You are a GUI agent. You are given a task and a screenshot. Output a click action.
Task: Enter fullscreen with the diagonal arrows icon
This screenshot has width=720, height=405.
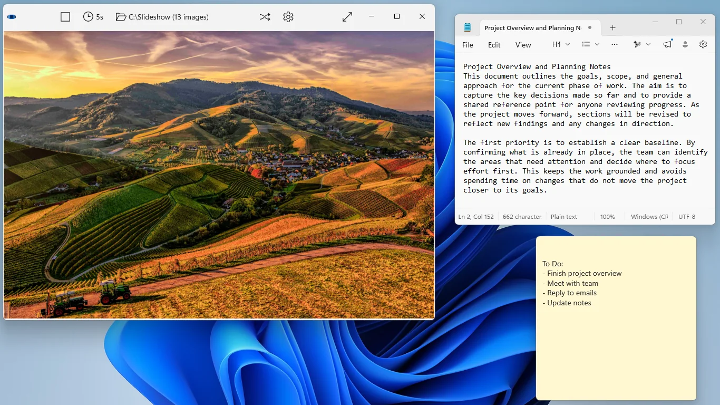click(x=347, y=17)
